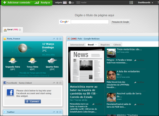159x116 pixels.
Task: Click the Twitter bird header icon
Action: coord(5,112)
